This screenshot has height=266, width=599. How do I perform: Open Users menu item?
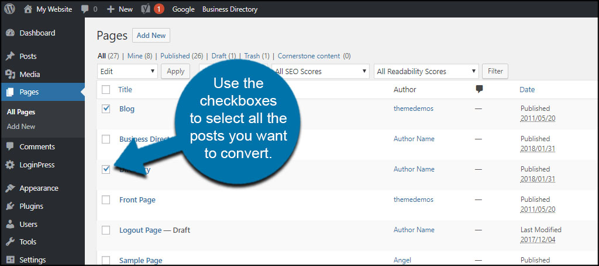[x=42, y=224]
